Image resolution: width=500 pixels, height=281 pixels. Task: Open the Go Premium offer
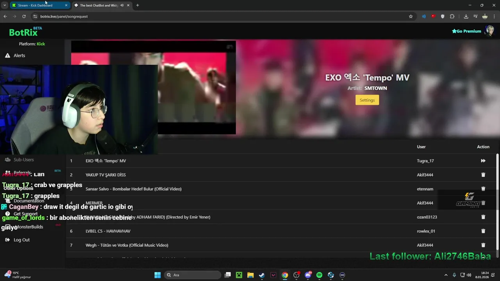tap(466, 31)
